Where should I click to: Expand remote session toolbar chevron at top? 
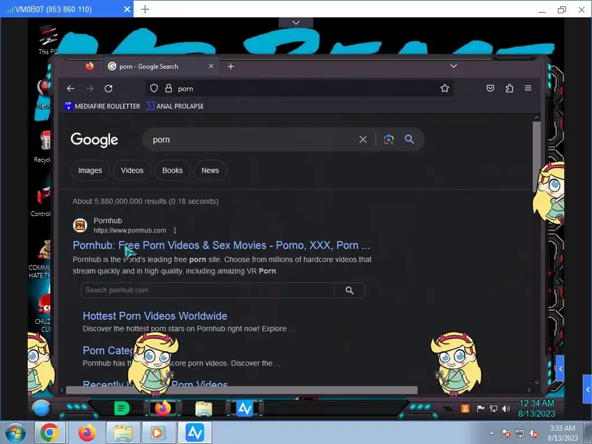296,23
